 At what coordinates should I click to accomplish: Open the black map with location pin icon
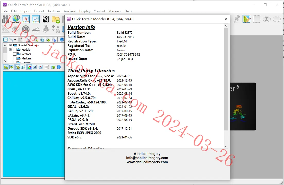[46, 19]
